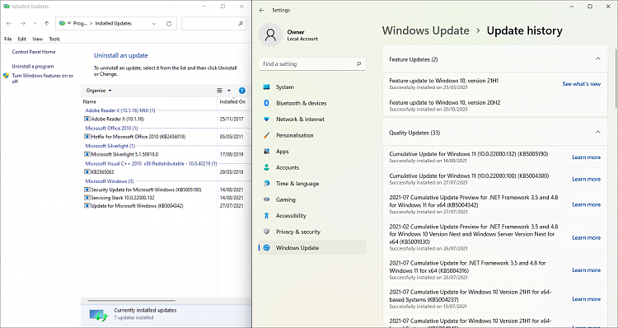The image size is (618, 328).
Task: Open Uninstall a program link
Action: click(x=33, y=66)
